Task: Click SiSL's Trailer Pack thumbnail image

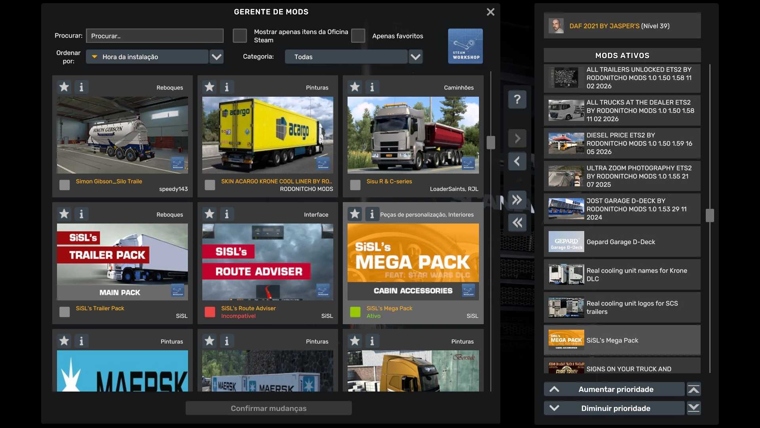Action: [x=122, y=262]
